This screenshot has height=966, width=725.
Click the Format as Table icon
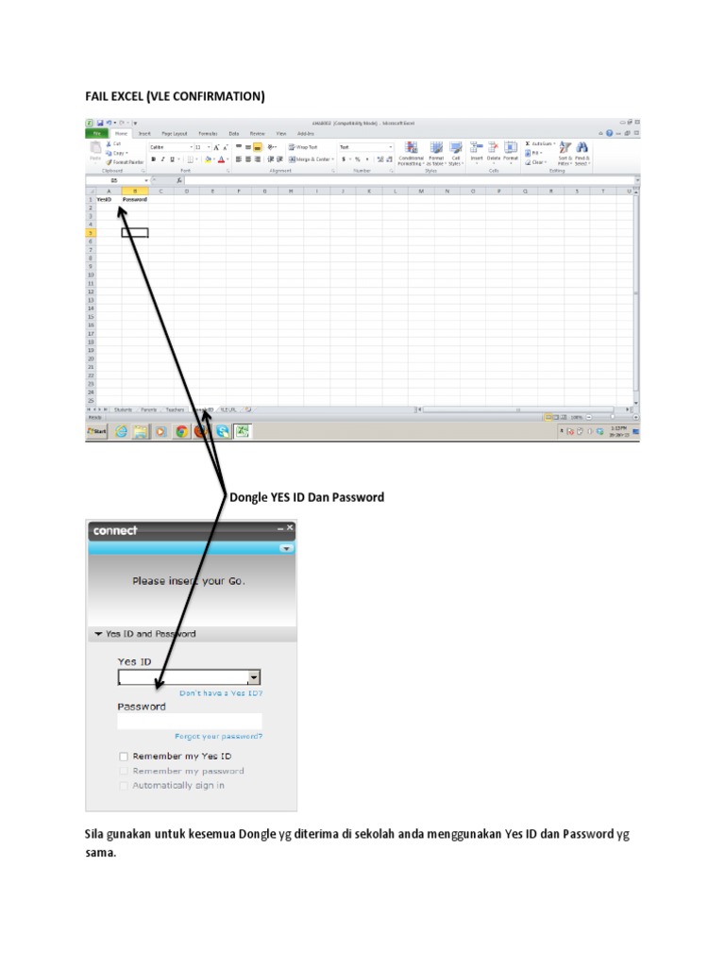(436, 148)
